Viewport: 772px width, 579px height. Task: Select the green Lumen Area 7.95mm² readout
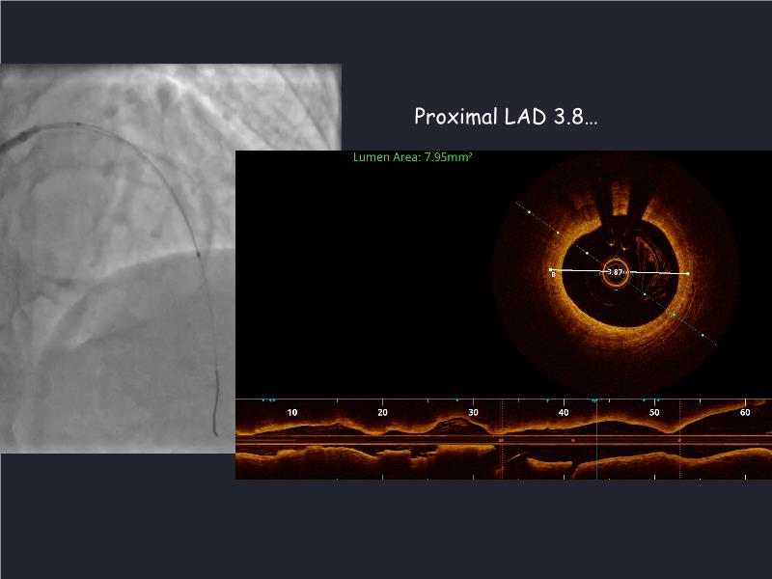[412, 156]
